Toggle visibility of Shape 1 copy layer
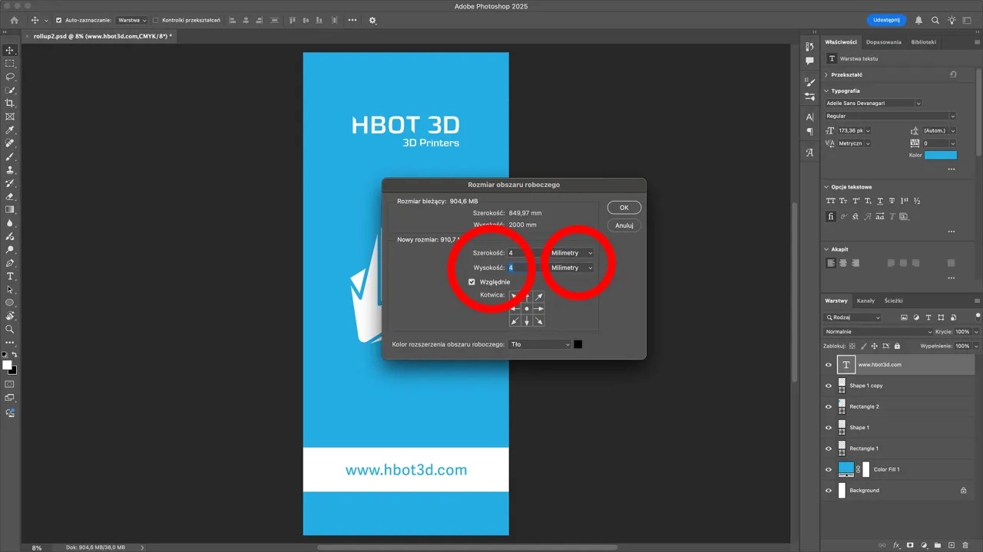The height and width of the screenshot is (552, 983). click(828, 386)
